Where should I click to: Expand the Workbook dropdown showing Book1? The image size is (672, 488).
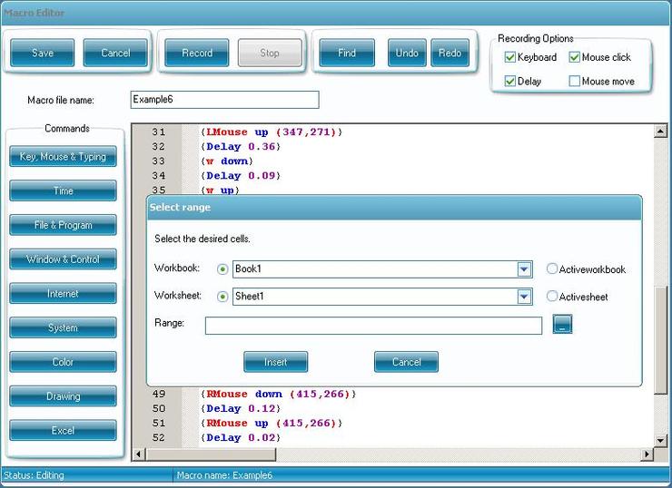coord(524,269)
